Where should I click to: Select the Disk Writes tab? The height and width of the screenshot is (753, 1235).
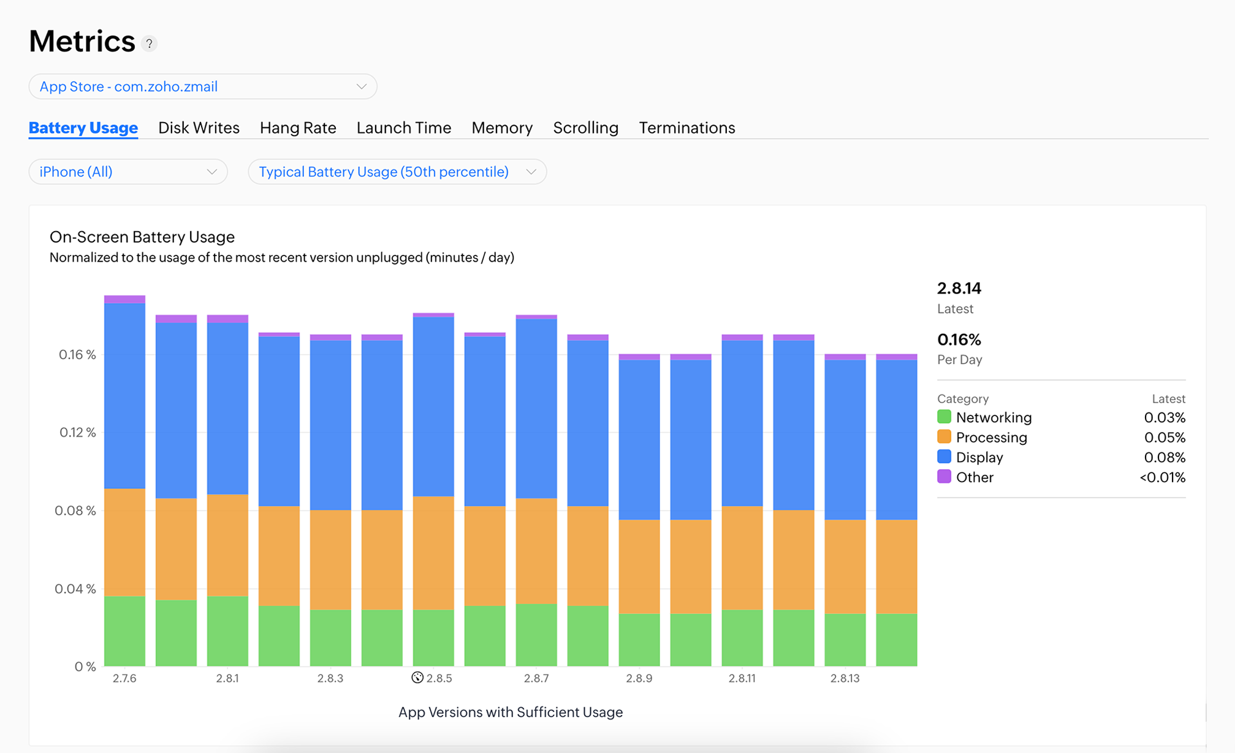click(197, 126)
